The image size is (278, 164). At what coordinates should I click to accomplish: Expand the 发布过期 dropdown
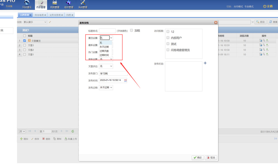click(106, 88)
